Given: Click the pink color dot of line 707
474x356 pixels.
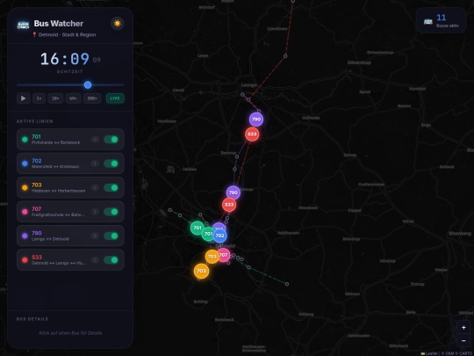Looking at the screenshot, I should click(x=25, y=212).
